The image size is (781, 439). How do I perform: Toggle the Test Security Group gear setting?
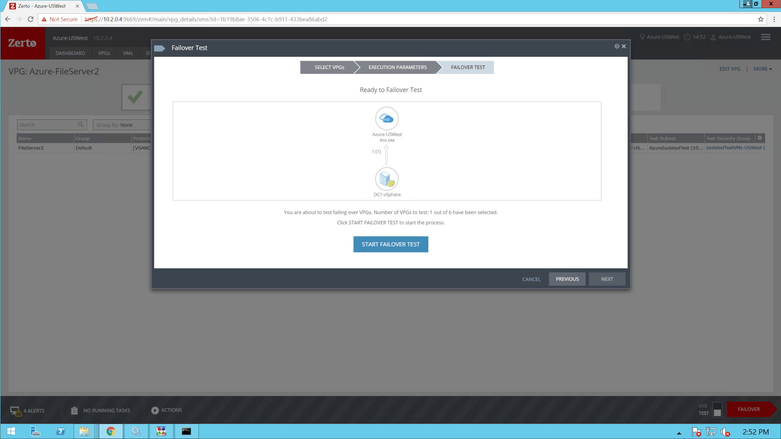[x=760, y=138]
